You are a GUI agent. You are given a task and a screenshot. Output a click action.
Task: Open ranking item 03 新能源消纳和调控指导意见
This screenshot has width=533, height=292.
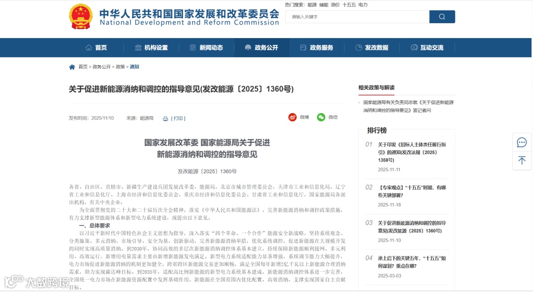[412, 227]
